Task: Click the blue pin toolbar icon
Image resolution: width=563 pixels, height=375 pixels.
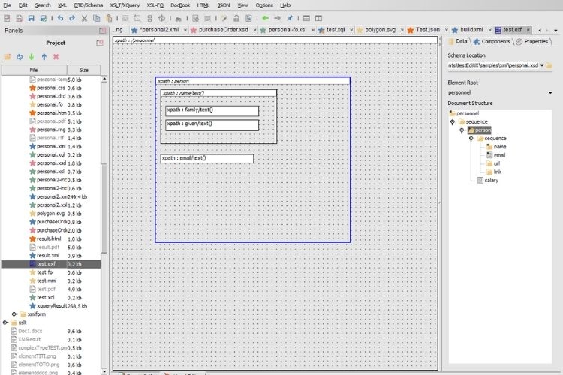Action: click(x=290, y=18)
